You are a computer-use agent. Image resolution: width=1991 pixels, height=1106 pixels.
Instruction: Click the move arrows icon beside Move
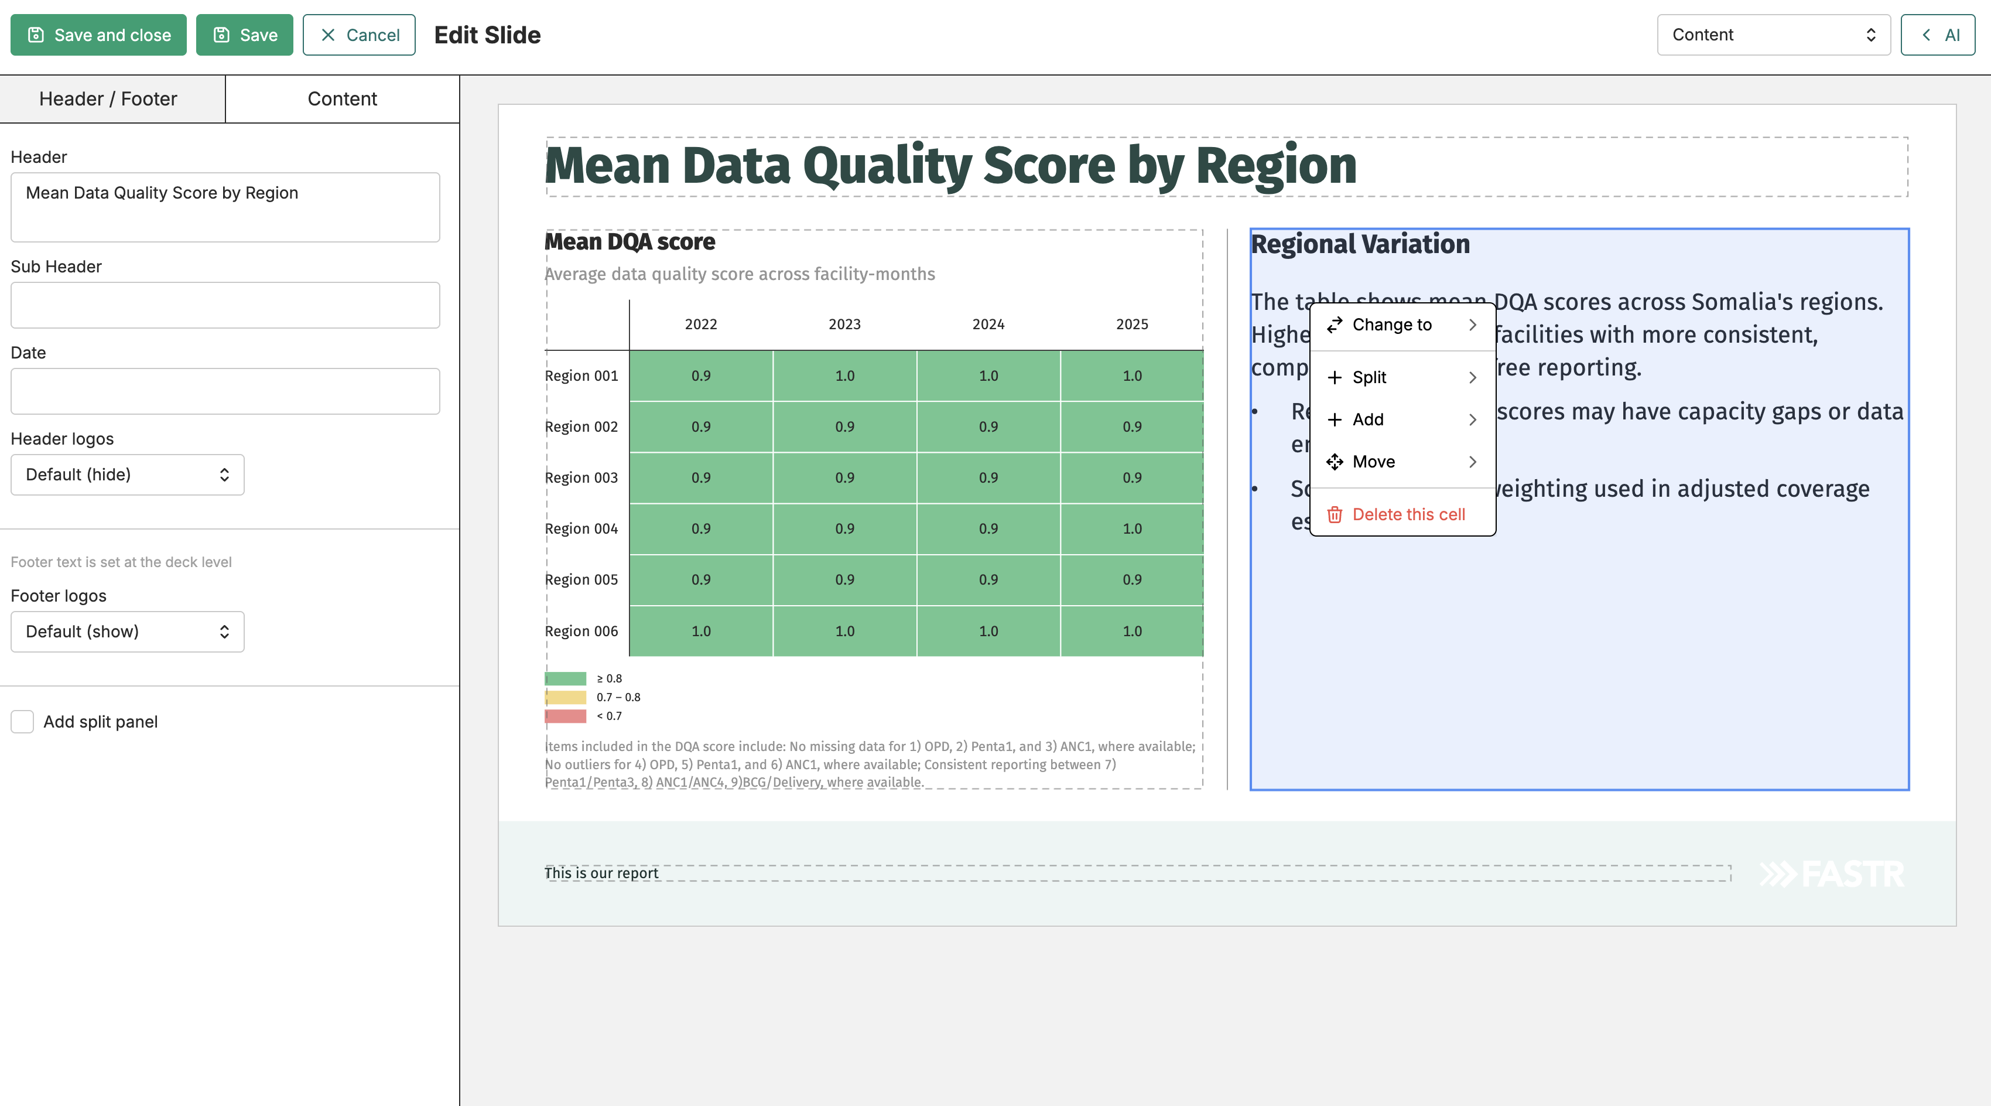[1335, 462]
